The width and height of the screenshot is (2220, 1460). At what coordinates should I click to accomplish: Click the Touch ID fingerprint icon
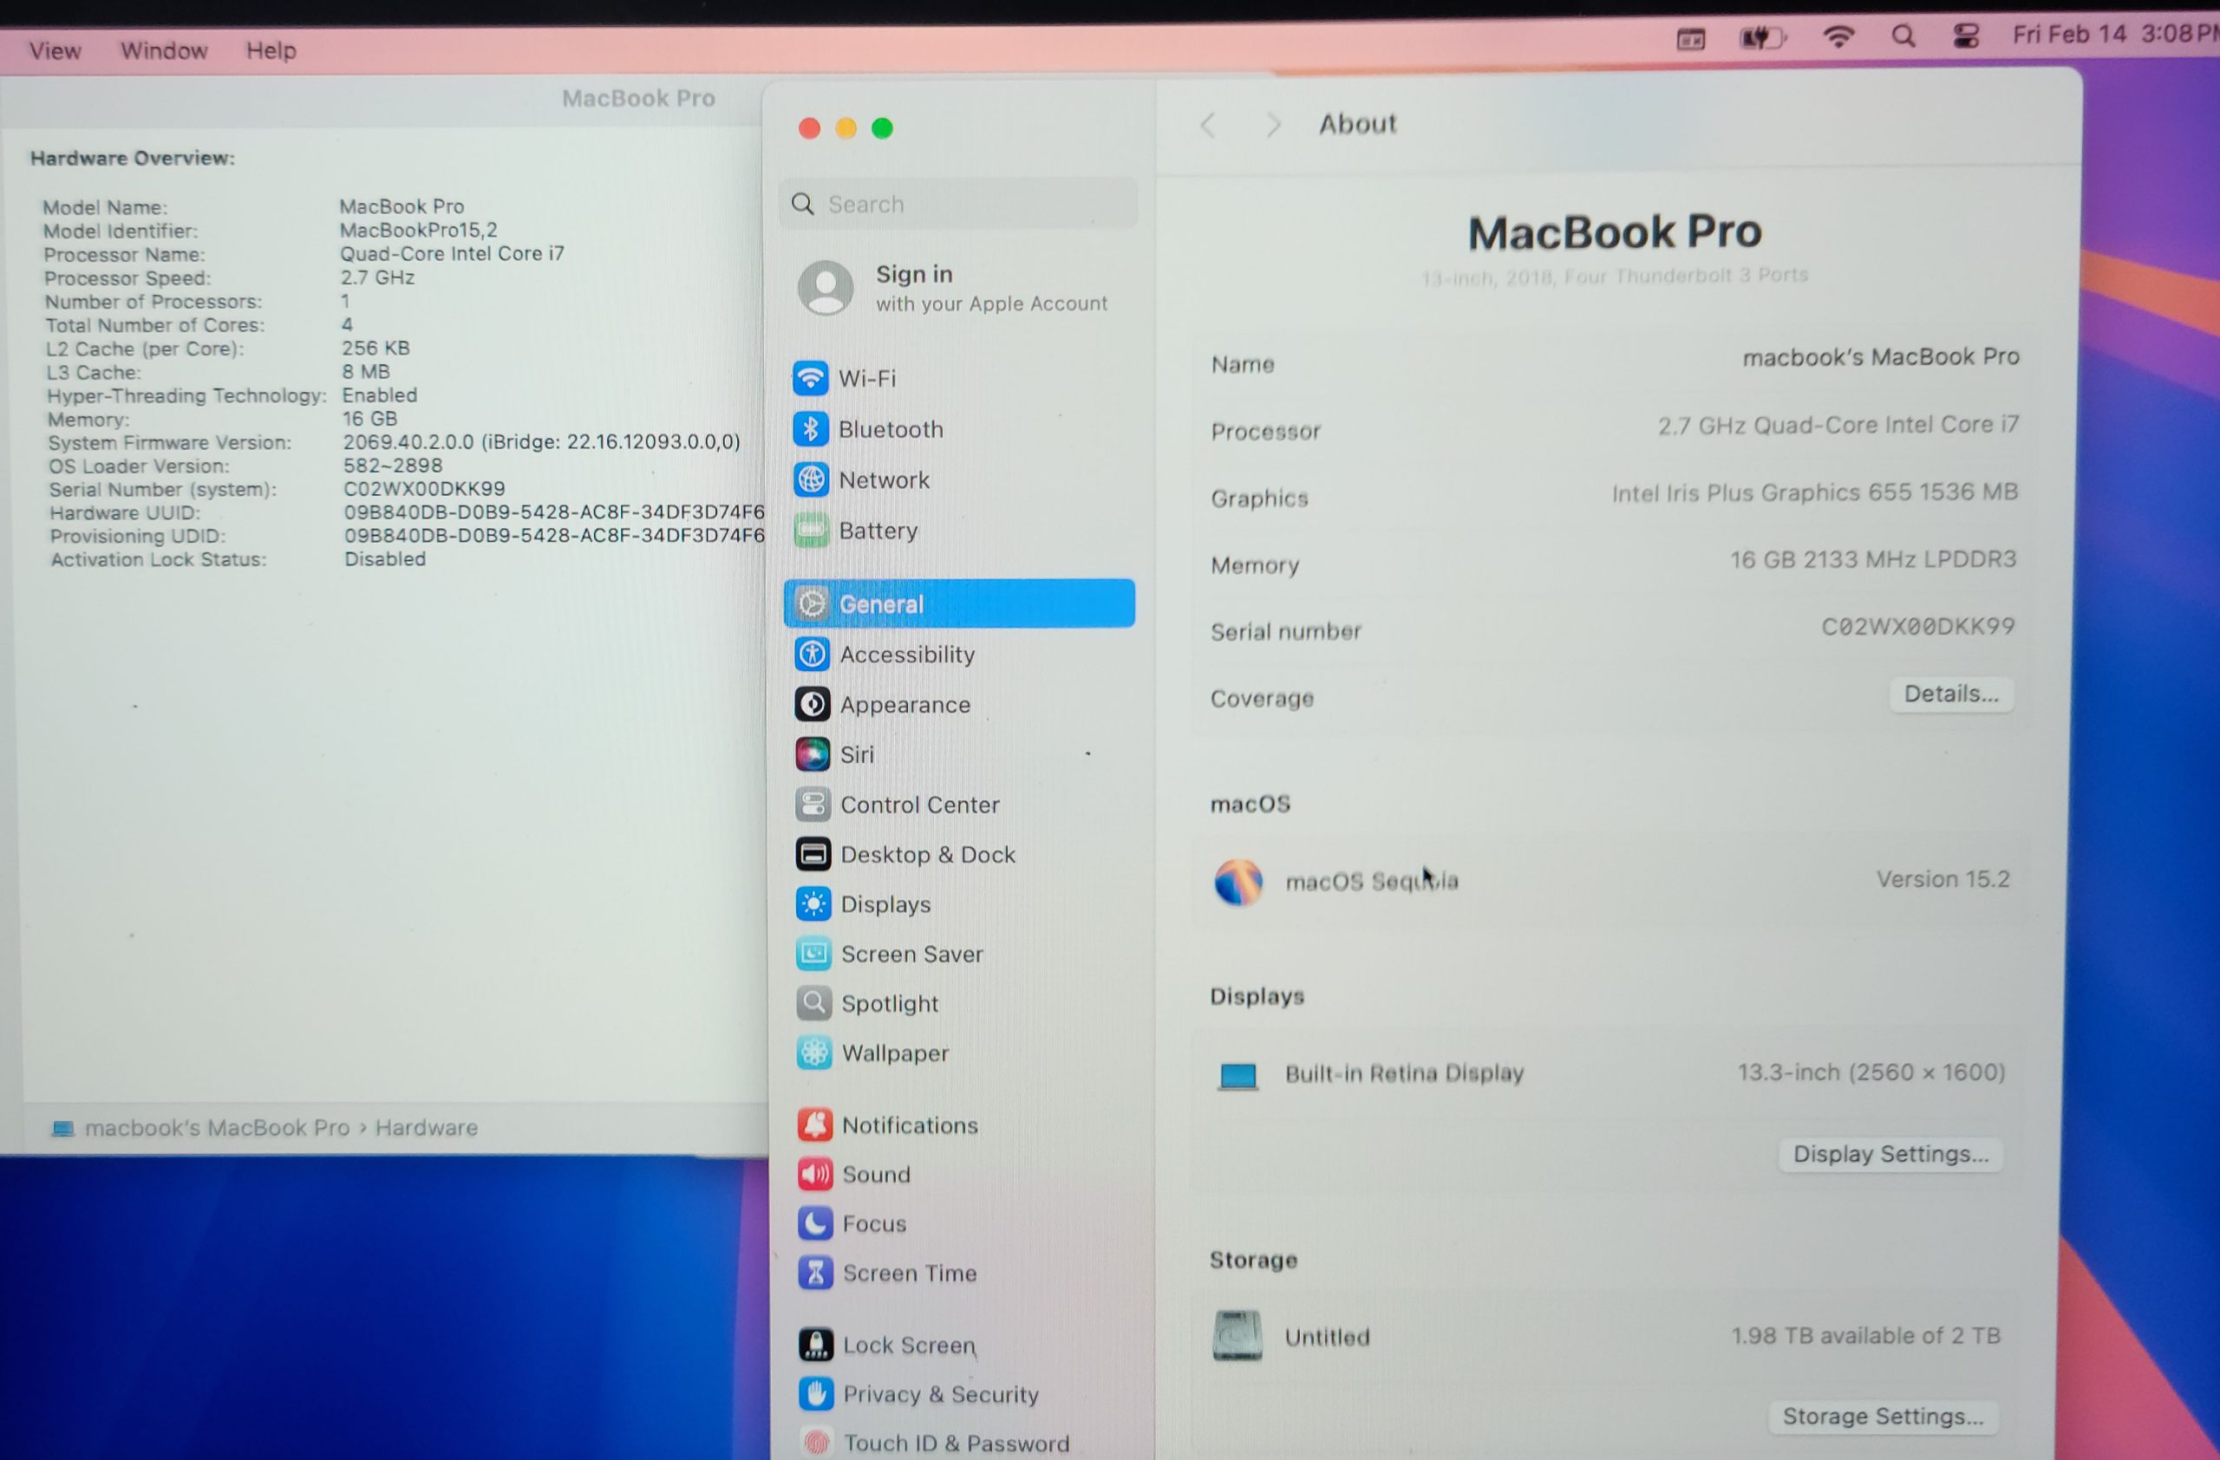[x=817, y=1444]
